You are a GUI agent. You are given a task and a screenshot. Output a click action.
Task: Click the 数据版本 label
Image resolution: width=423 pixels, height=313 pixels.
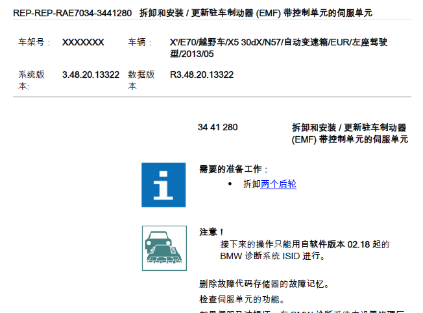point(141,80)
